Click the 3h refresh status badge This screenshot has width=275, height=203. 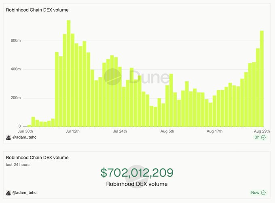tap(260, 137)
